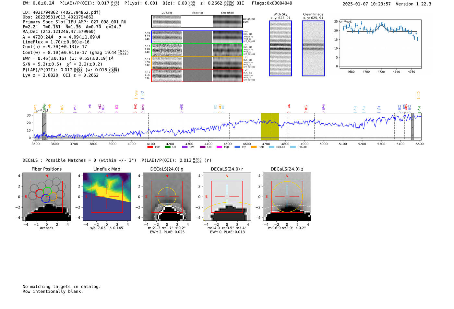This screenshot has height=309, width=454.
Task: Select the green-bordered 2D spectrum row
Action: coord(197,50)
